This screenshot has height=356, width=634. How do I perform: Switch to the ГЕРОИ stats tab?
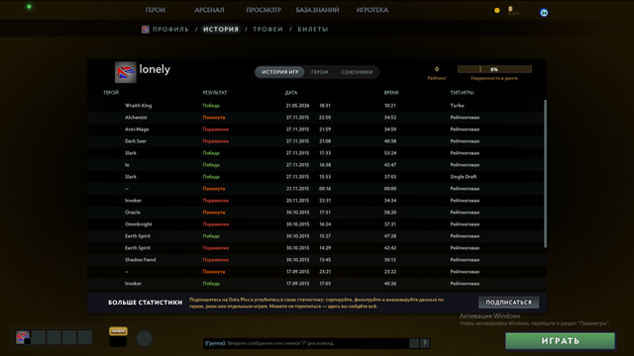(319, 72)
